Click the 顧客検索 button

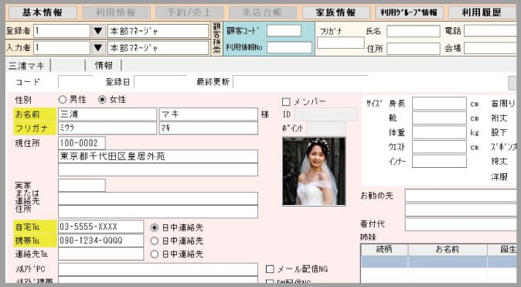point(216,39)
